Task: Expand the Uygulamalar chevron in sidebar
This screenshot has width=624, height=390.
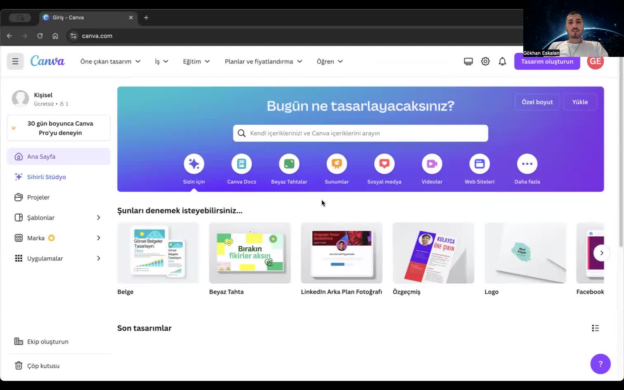Action: coord(99,258)
